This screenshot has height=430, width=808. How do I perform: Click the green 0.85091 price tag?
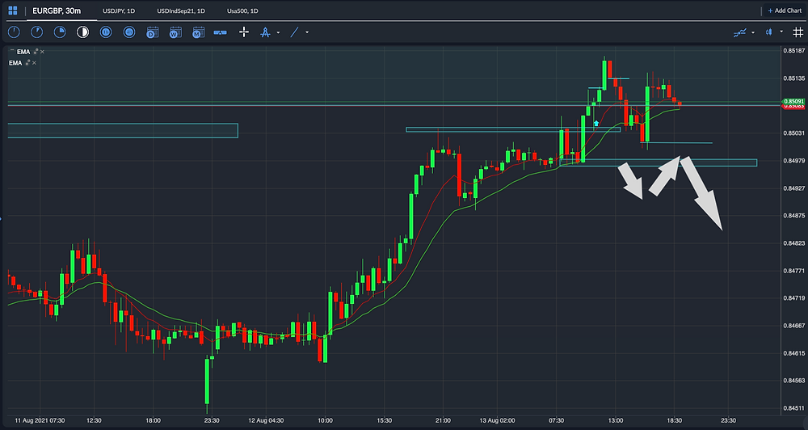[x=793, y=101]
